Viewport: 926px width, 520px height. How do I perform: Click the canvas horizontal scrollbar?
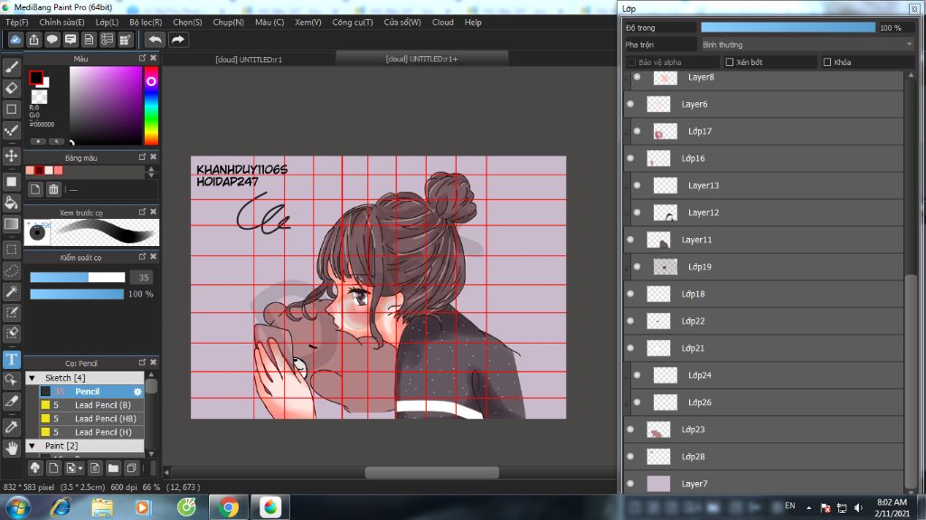pyautogui.click(x=431, y=472)
